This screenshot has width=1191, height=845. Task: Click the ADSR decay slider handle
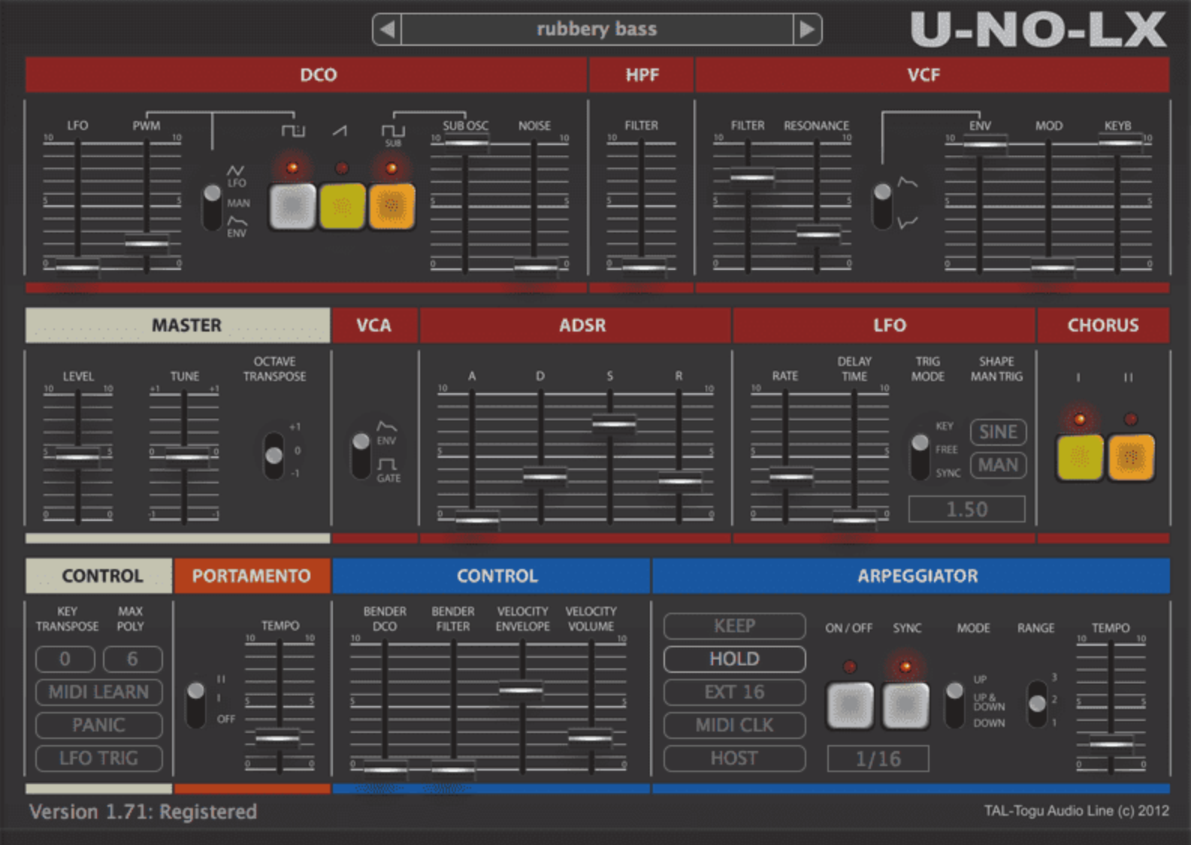(x=543, y=476)
